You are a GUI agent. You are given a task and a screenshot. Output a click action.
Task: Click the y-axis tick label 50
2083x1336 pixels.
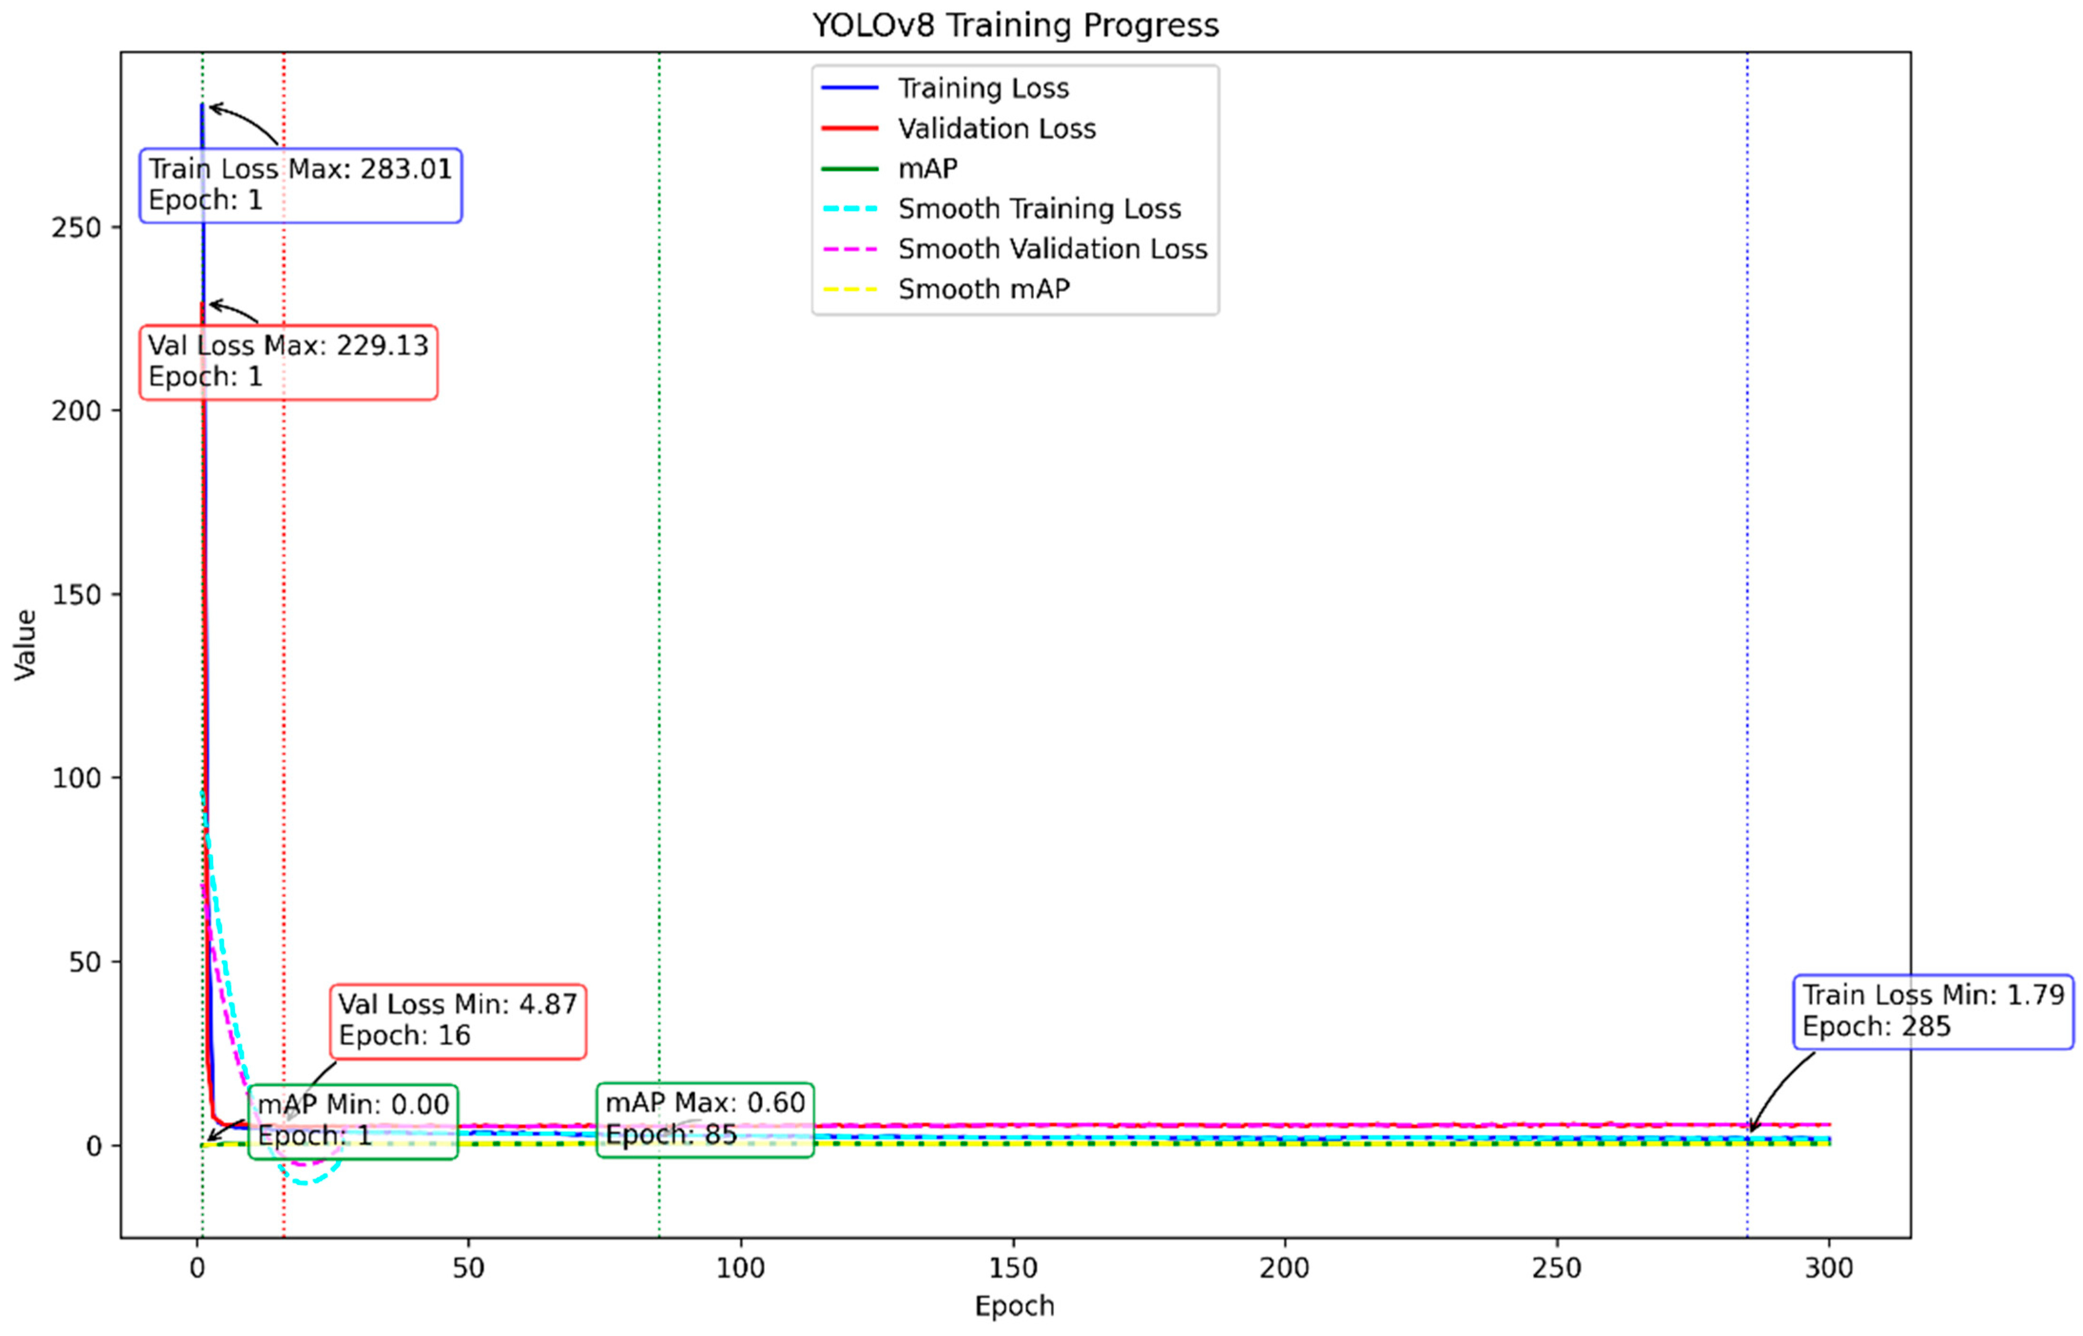click(85, 963)
